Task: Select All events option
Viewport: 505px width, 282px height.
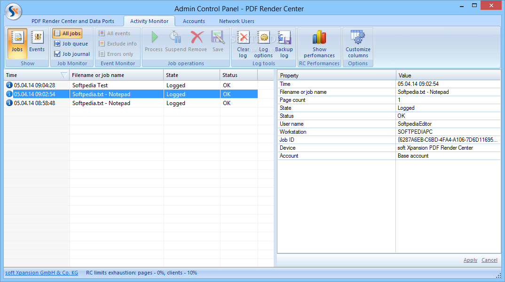Action: [114, 33]
